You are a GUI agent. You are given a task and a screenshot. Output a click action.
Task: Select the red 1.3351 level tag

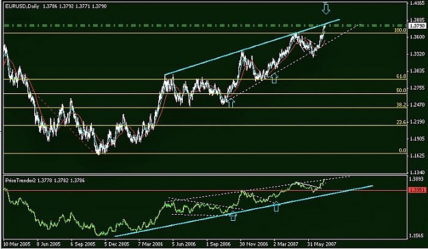pyautogui.click(x=417, y=190)
